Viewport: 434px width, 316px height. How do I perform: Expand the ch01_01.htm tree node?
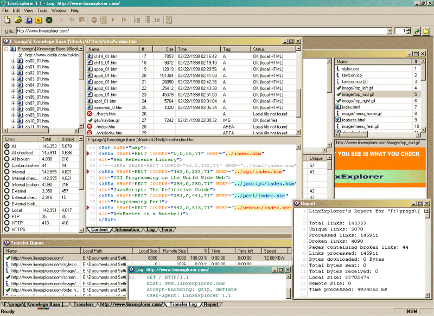13,67
